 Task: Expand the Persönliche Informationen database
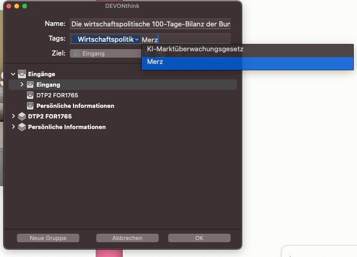(x=13, y=127)
